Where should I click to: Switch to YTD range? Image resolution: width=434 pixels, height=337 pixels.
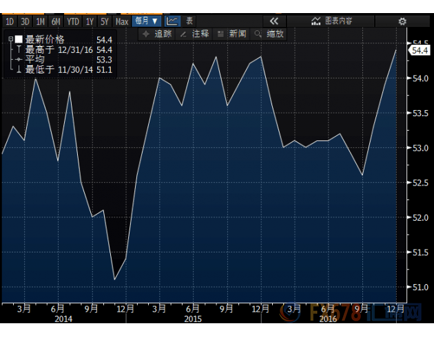pyautogui.click(x=73, y=21)
